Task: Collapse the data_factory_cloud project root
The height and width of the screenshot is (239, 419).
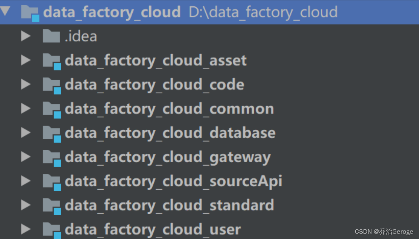Action: pyautogui.click(x=5, y=11)
